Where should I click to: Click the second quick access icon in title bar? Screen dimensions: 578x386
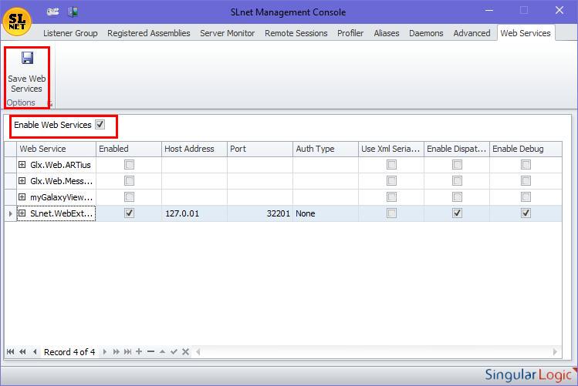click(73, 12)
